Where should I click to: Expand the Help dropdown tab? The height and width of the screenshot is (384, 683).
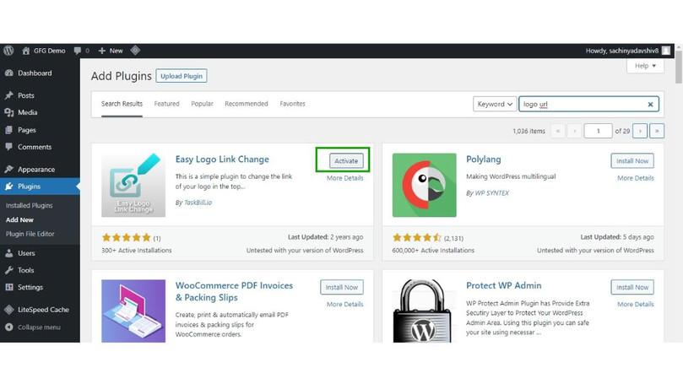pos(645,66)
